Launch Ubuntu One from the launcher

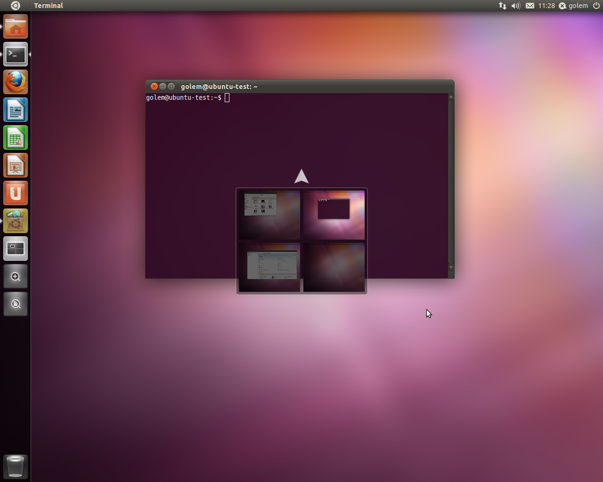(16, 193)
